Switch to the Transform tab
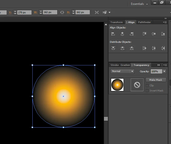171x144 pixels. click(x=117, y=22)
